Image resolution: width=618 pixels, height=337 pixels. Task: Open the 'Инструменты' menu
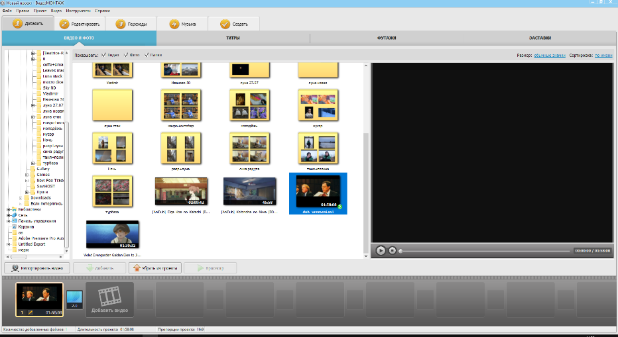(79, 11)
